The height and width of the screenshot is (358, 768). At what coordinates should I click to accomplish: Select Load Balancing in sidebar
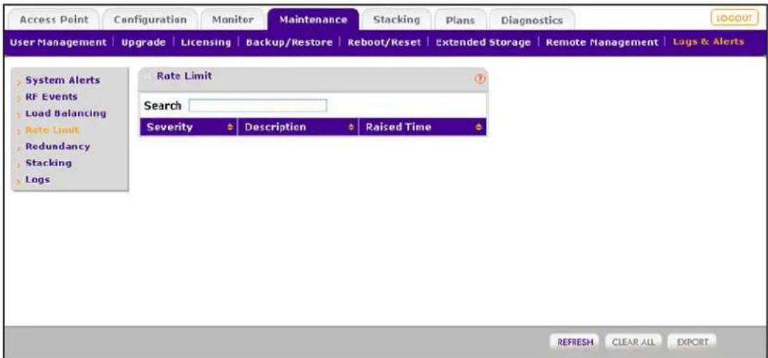pyautogui.click(x=65, y=113)
